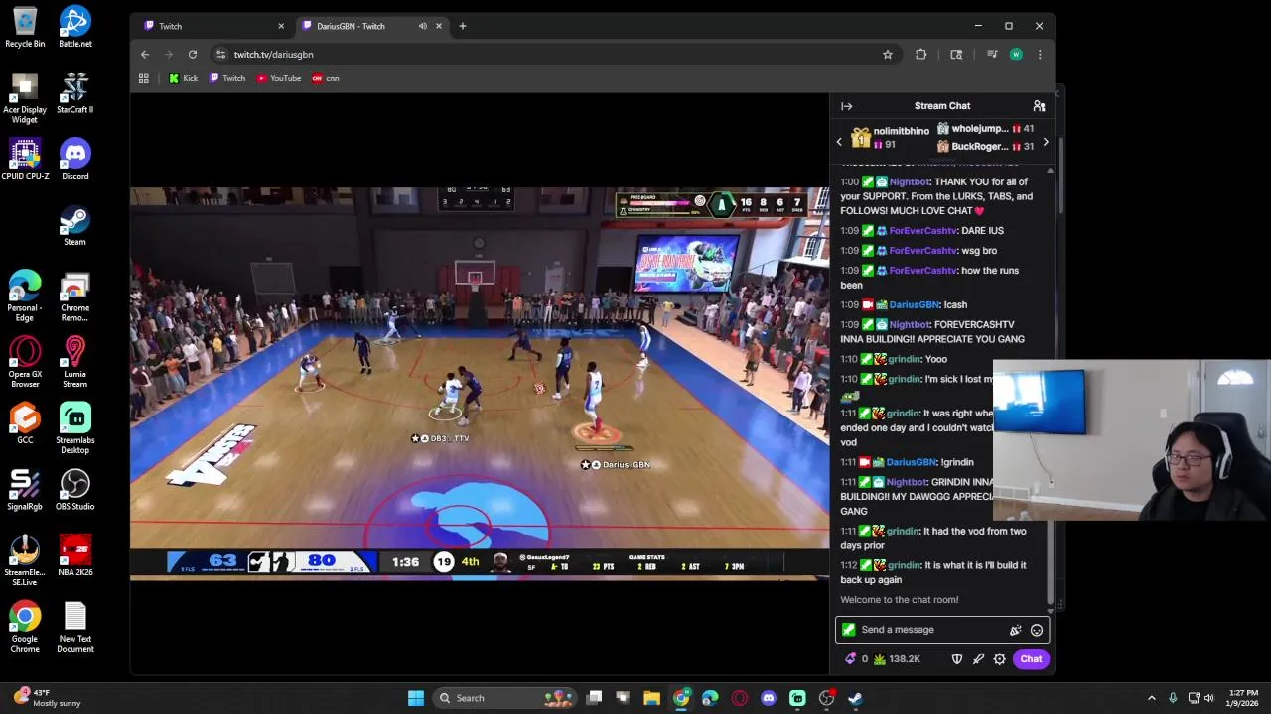1271x714 pixels.
Task: Close the DariusGBN - Twitch tab
Action: coord(438,26)
